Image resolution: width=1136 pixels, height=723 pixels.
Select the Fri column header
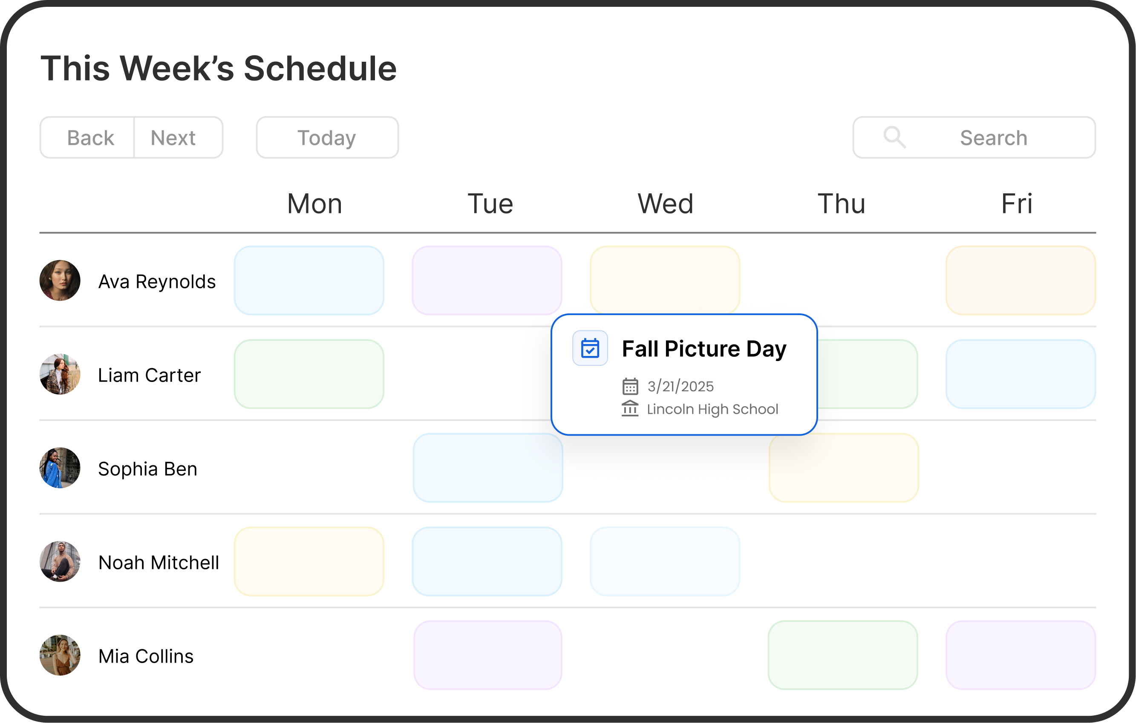click(1017, 204)
